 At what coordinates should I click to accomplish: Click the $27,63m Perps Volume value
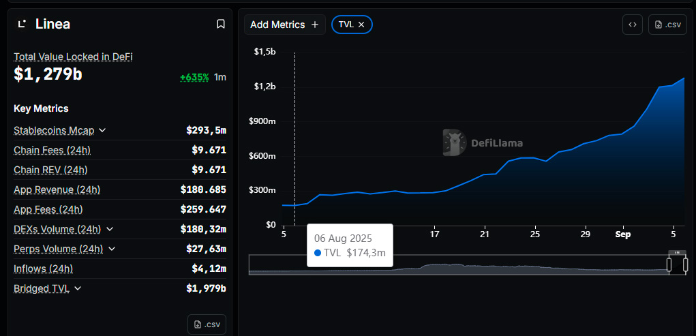(207, 249)
